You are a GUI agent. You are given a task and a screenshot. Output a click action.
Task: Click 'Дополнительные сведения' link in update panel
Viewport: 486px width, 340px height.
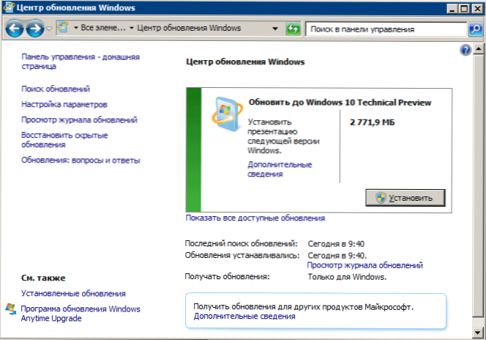pos(280,169)
